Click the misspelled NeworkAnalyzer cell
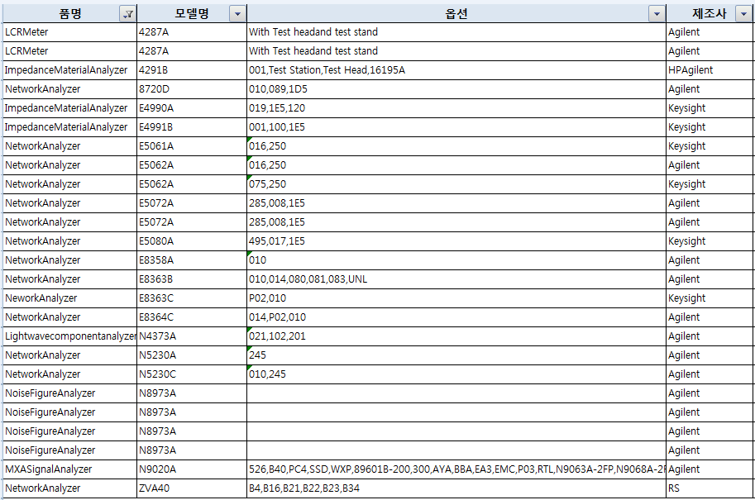Viewport: 755px width, 500px height. pyautogui.click(x=41, y=298)
